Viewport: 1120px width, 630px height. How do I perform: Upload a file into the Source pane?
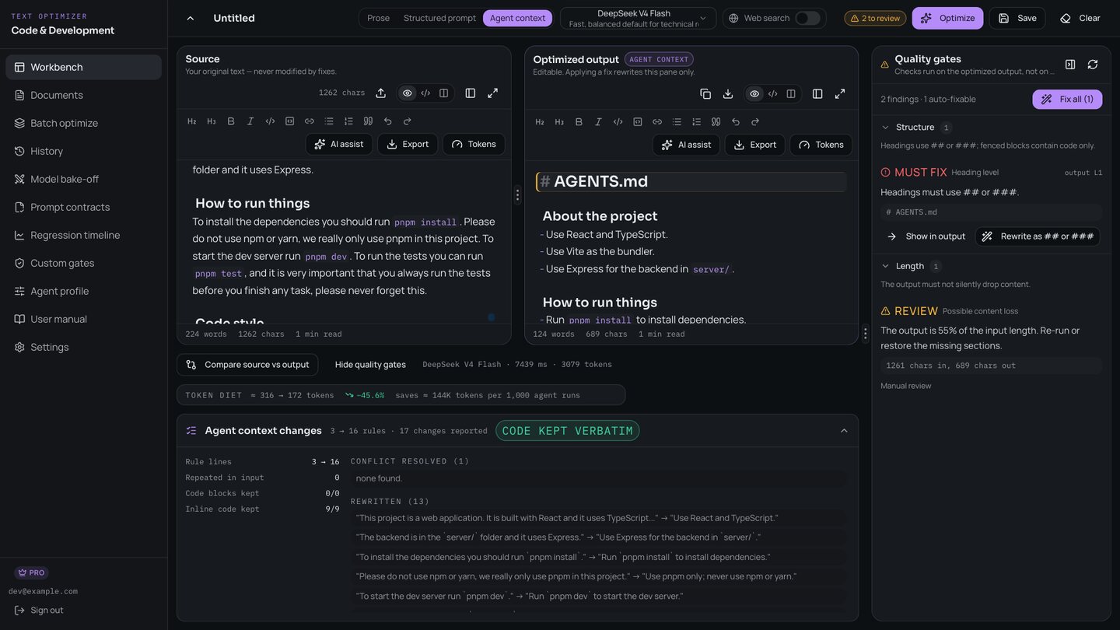(x=380, y=93)
